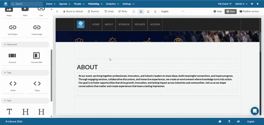Open the announcements megaphone icon
This screenshot has height=125, width=264.
[252, 4]
